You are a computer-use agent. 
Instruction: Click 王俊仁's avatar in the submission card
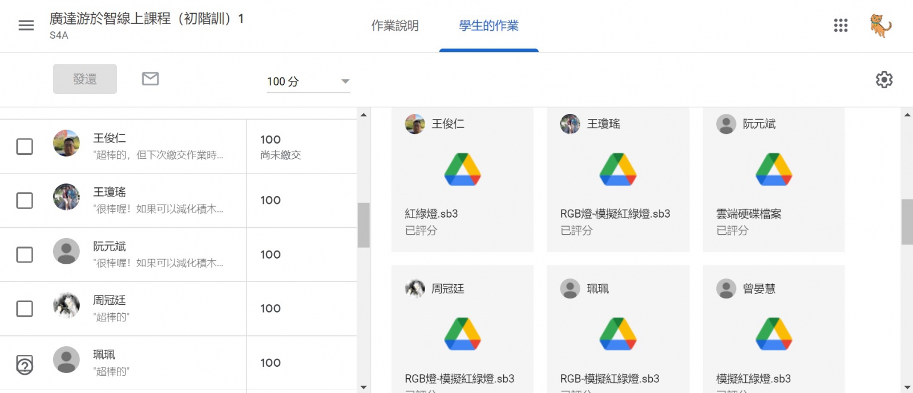(415, 124)
